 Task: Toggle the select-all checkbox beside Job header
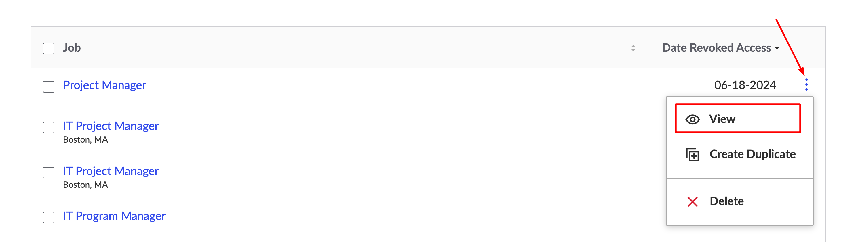pyautogui.click(x=49, y=49)
